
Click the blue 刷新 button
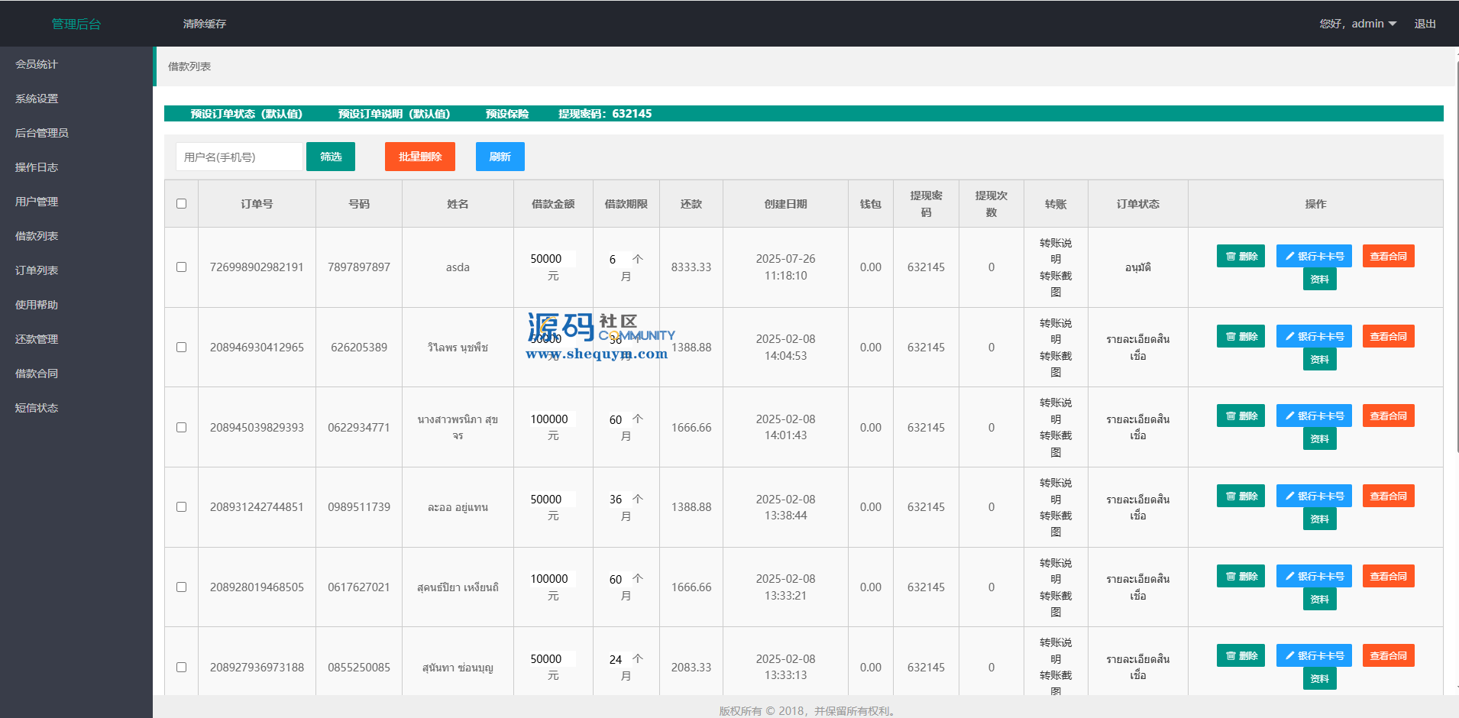(500, 157)
